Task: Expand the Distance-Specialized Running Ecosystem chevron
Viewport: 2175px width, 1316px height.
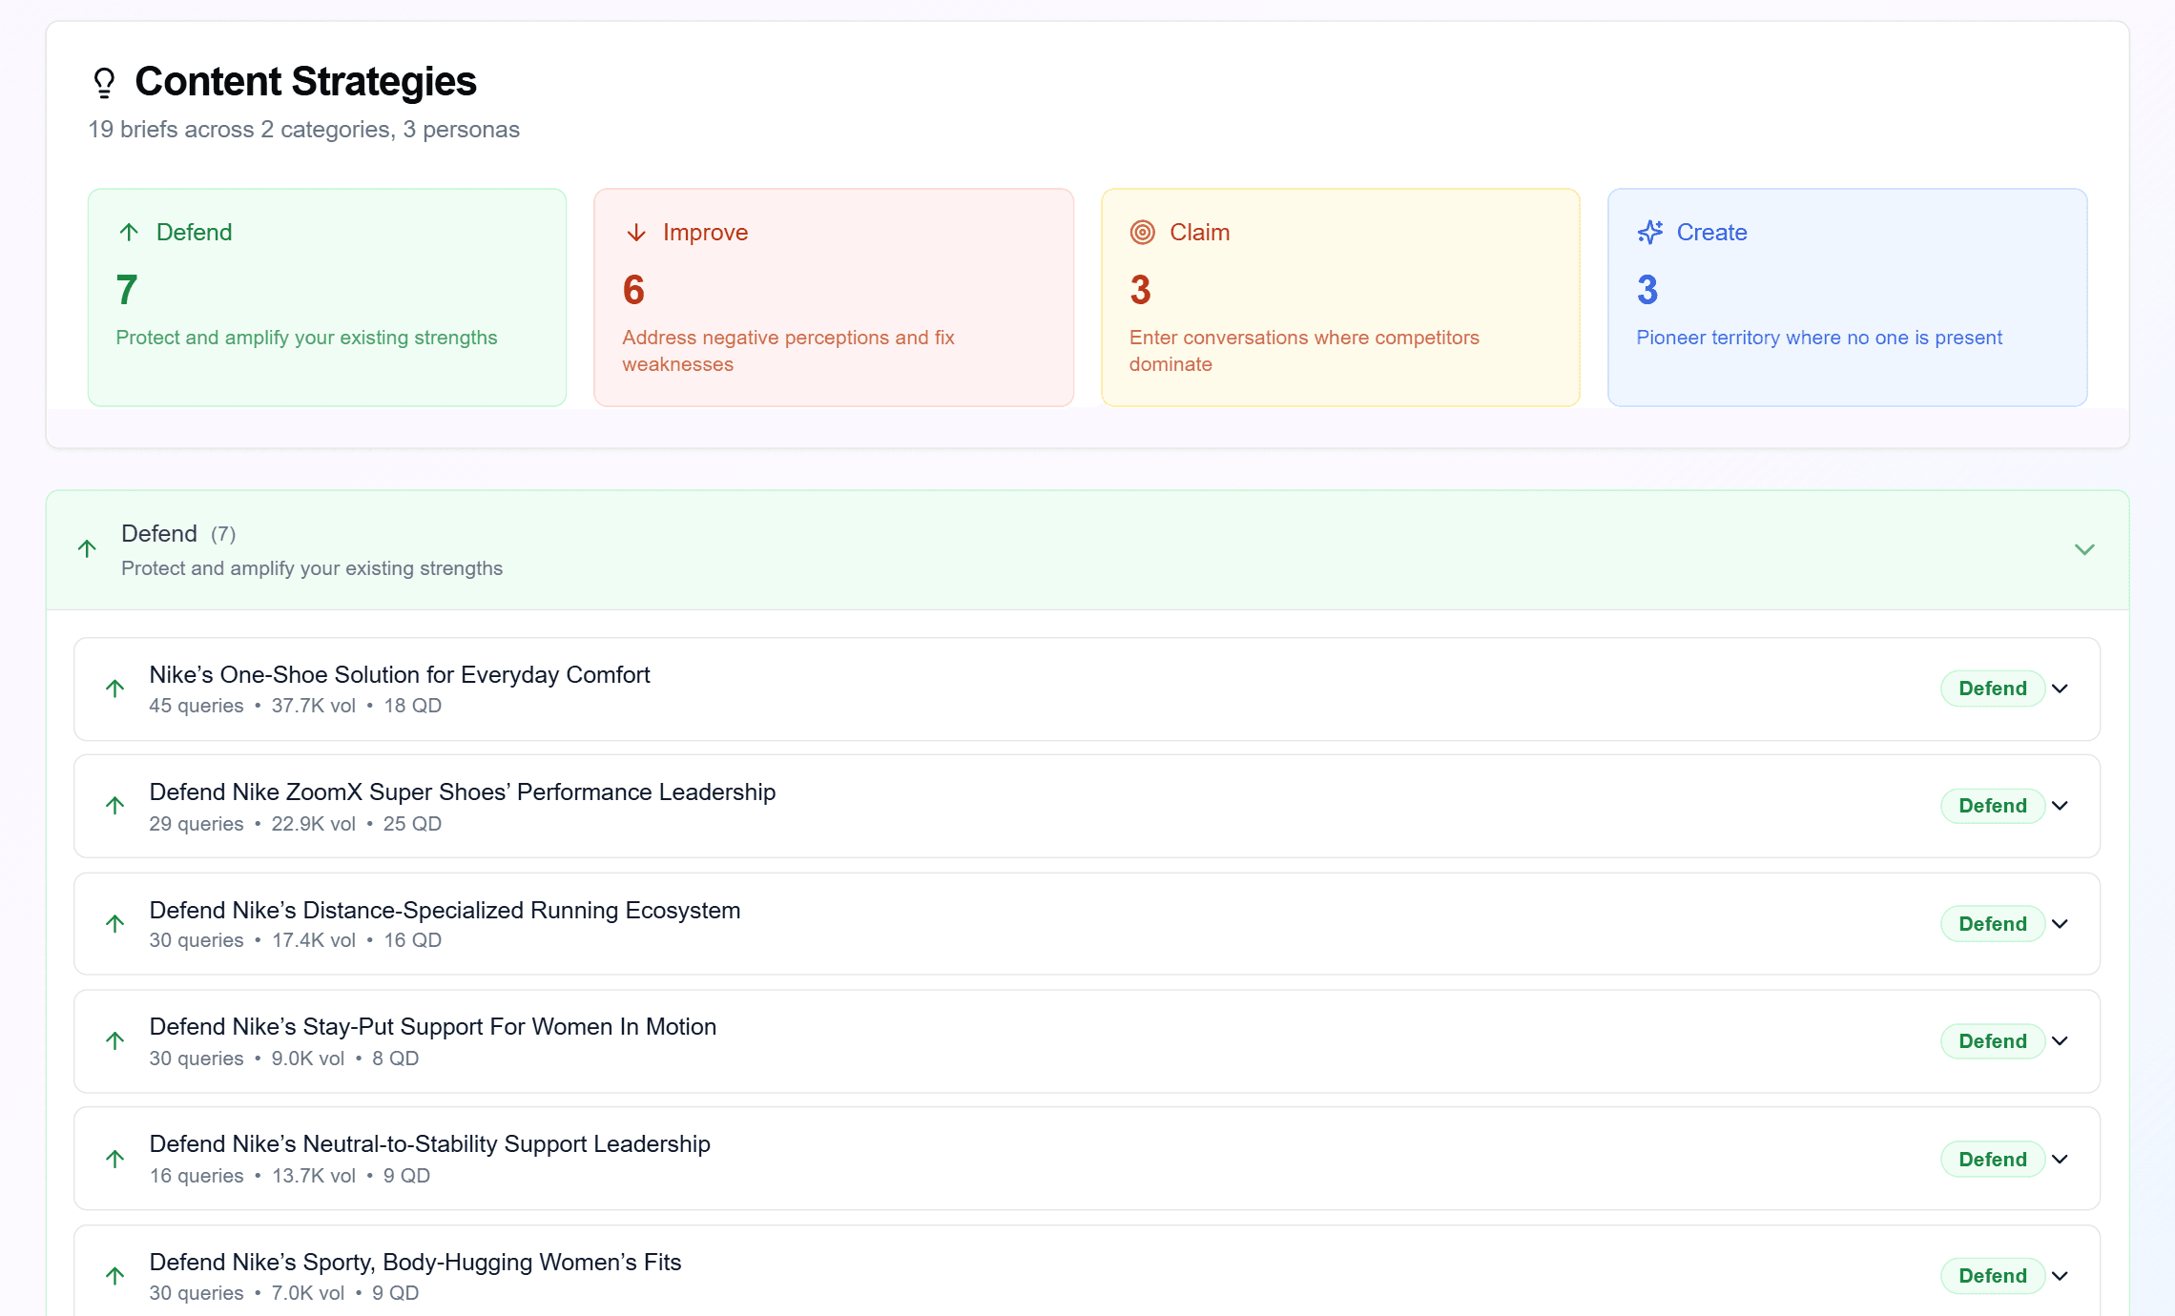Action: (2060, 924)
